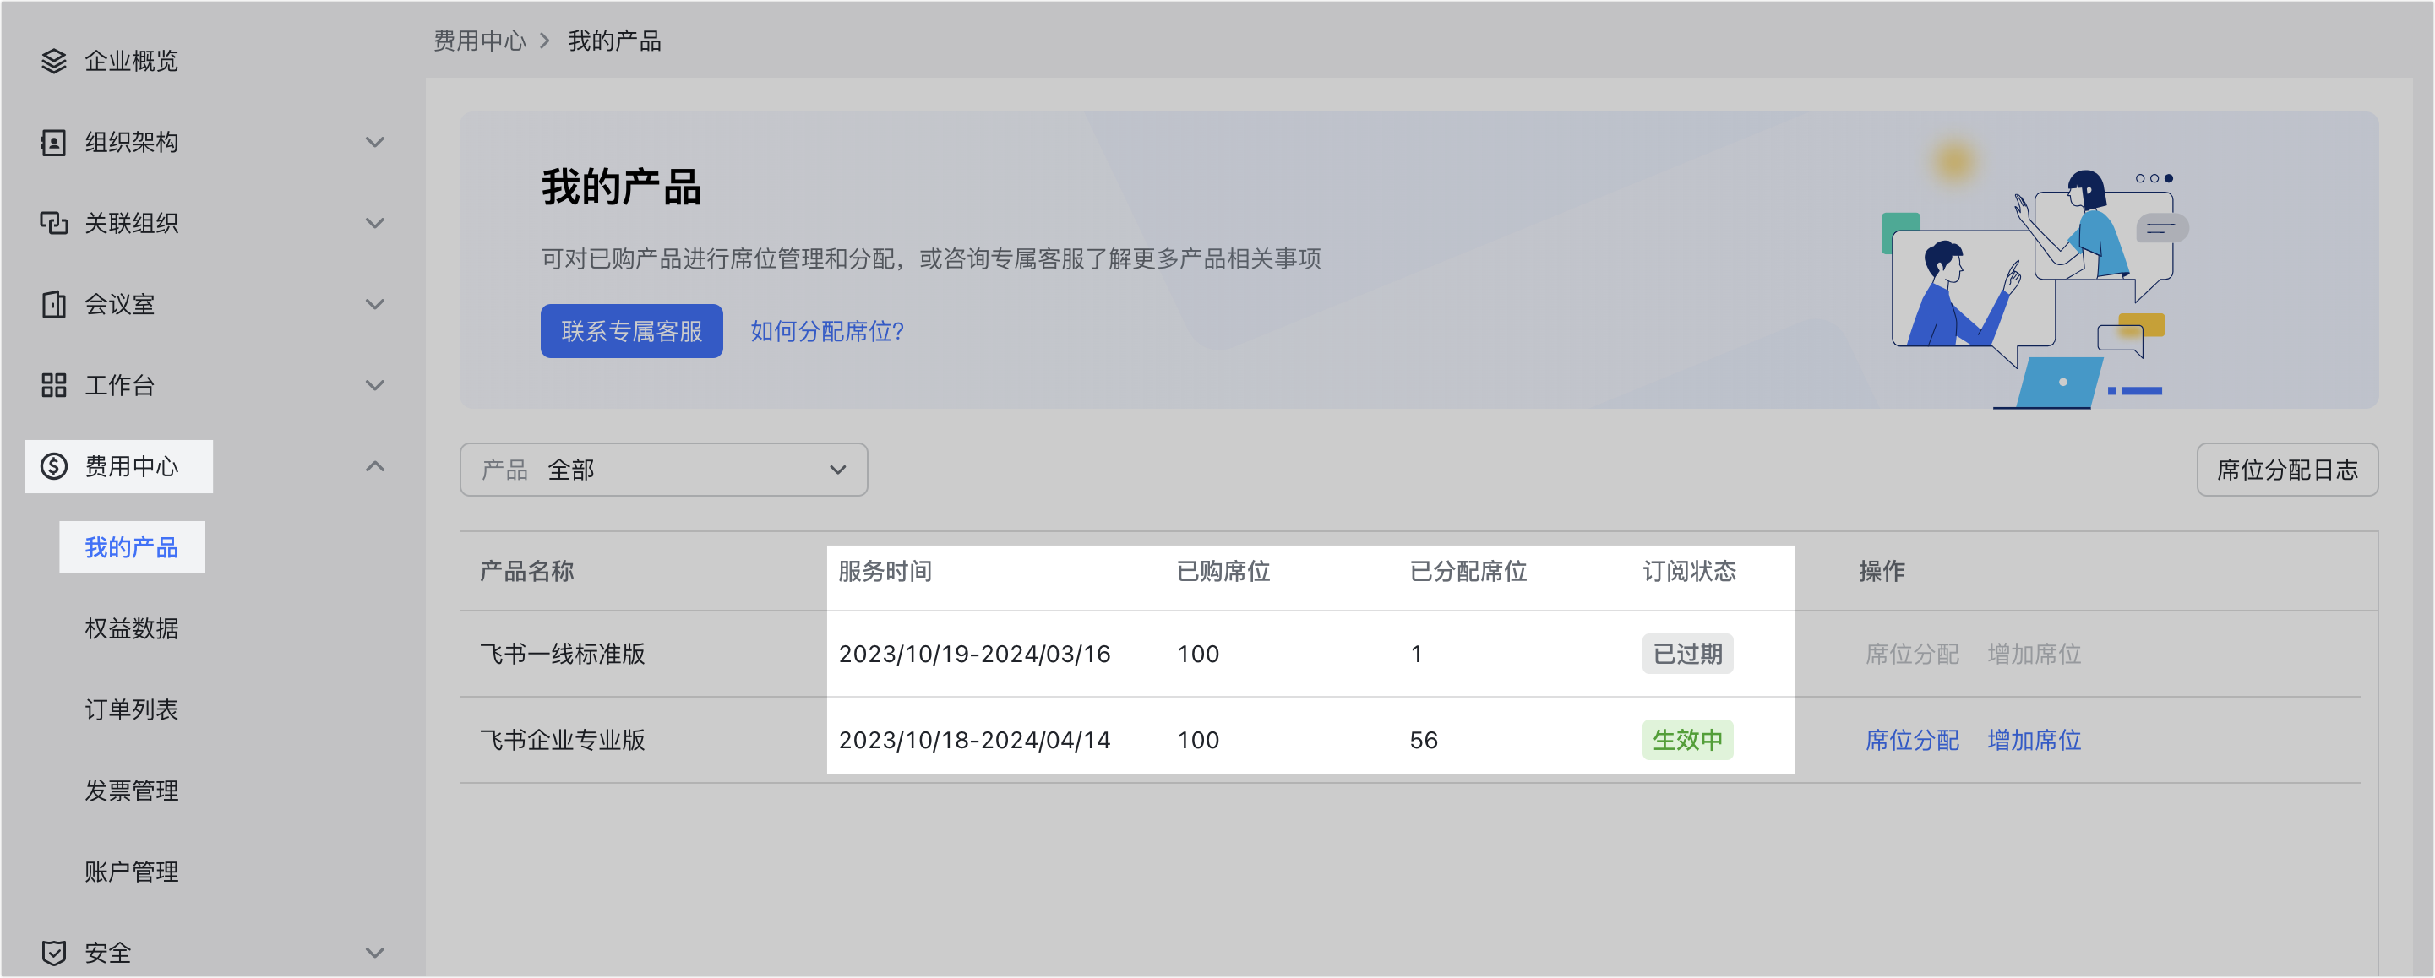Click the 组织架构 contact icon
This screenshot has height=978, width=2435.
(54, 143)
